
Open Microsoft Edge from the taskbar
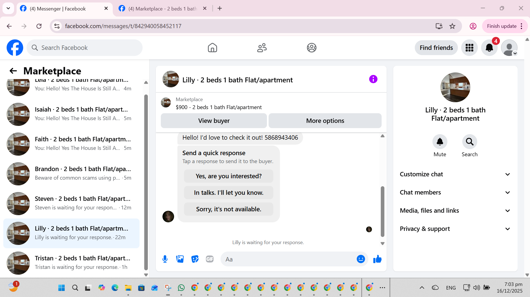[115, 288]
